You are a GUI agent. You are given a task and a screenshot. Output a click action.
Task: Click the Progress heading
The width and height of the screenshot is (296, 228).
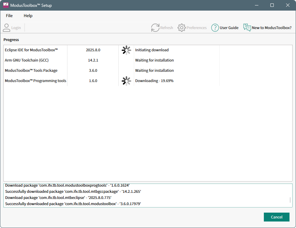pyautogui.click(x=11, y=40)
